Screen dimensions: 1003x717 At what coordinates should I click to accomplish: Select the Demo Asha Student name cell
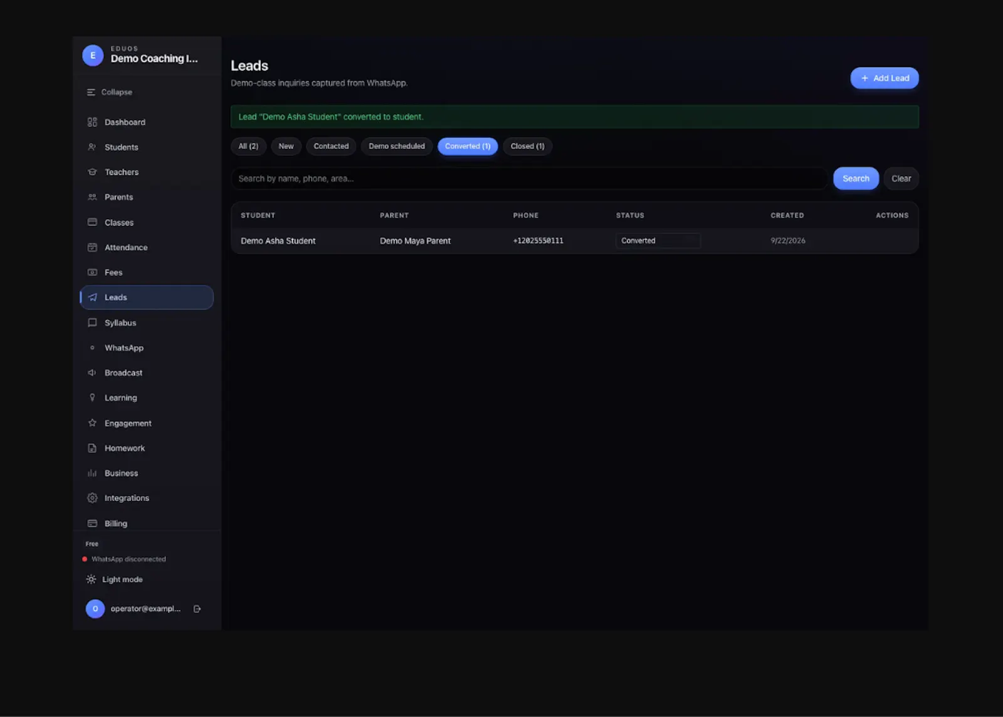[278, 241]
